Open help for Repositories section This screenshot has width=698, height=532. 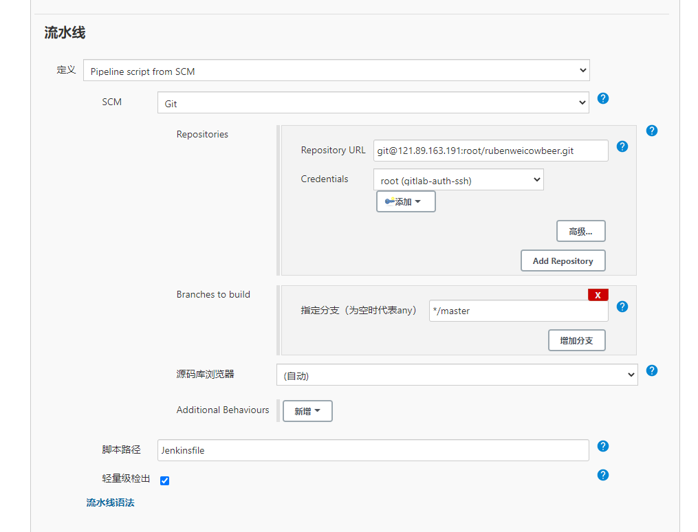pos(652,131)
